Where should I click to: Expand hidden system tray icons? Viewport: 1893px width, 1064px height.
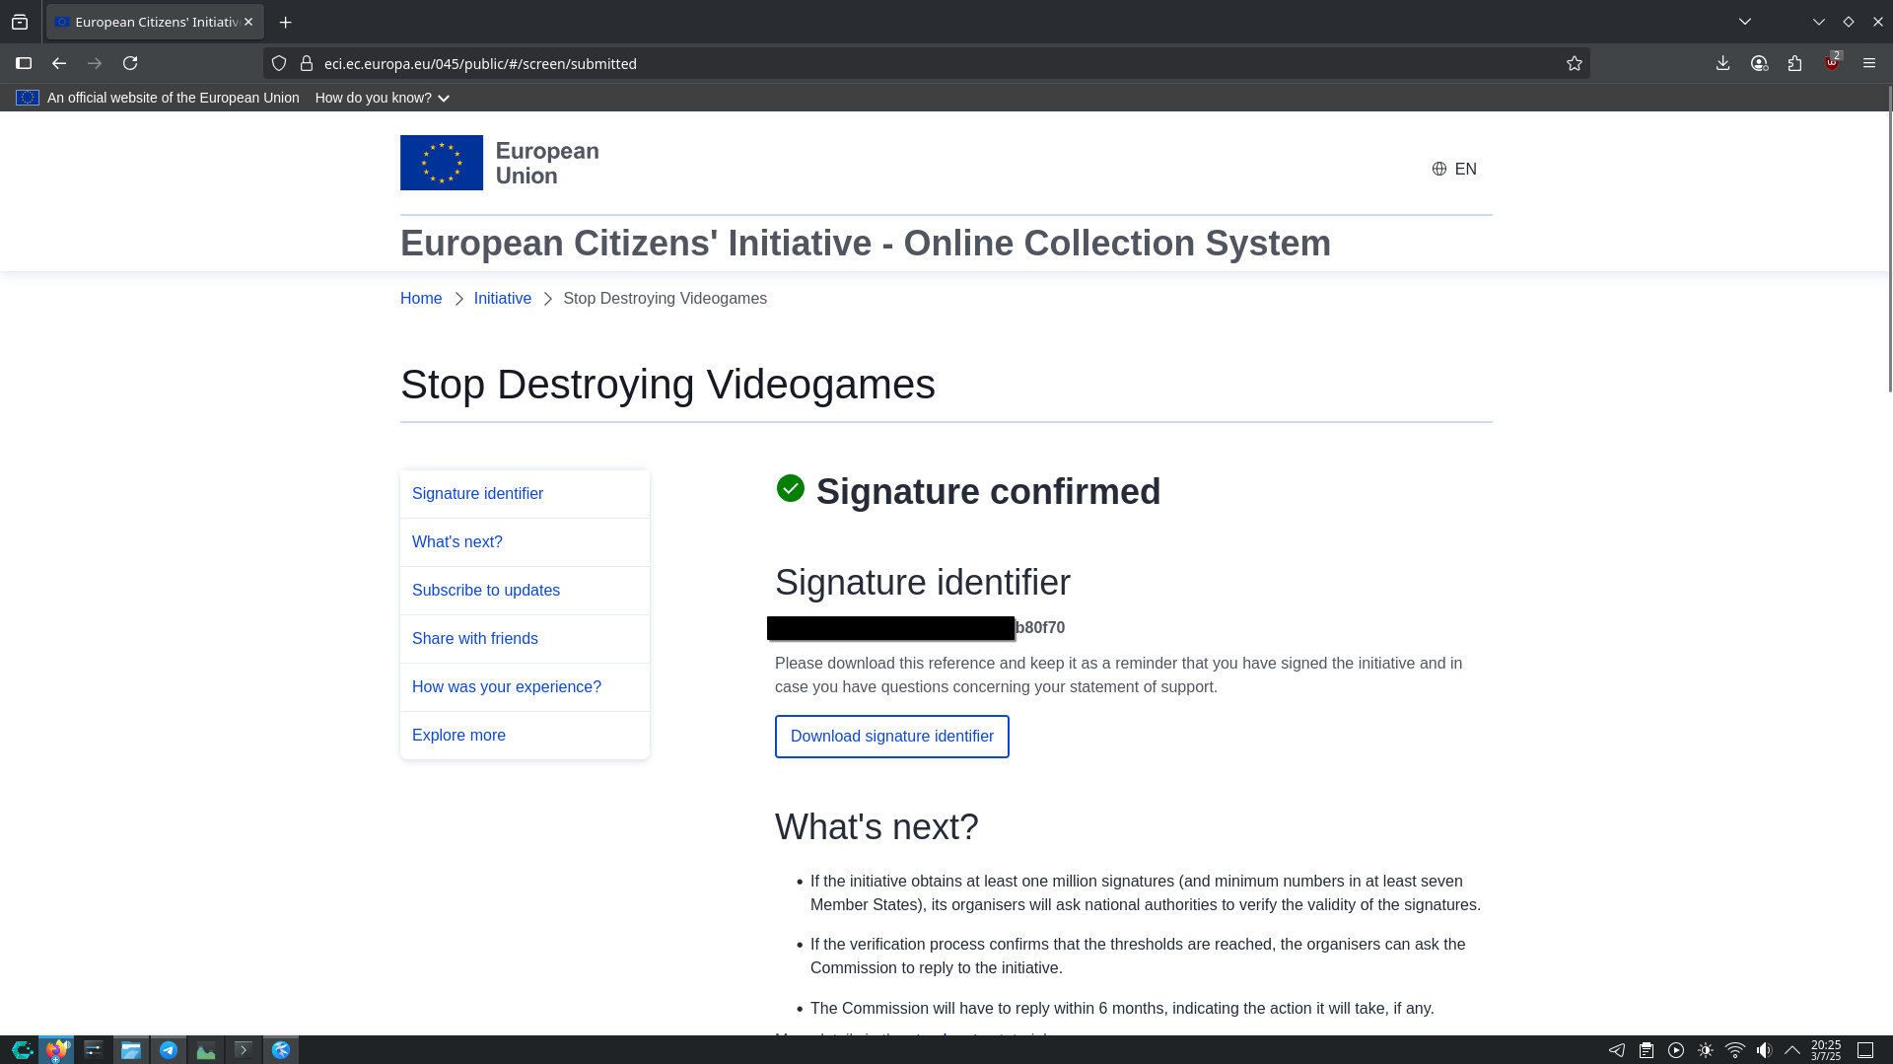click(1792, 1050)
